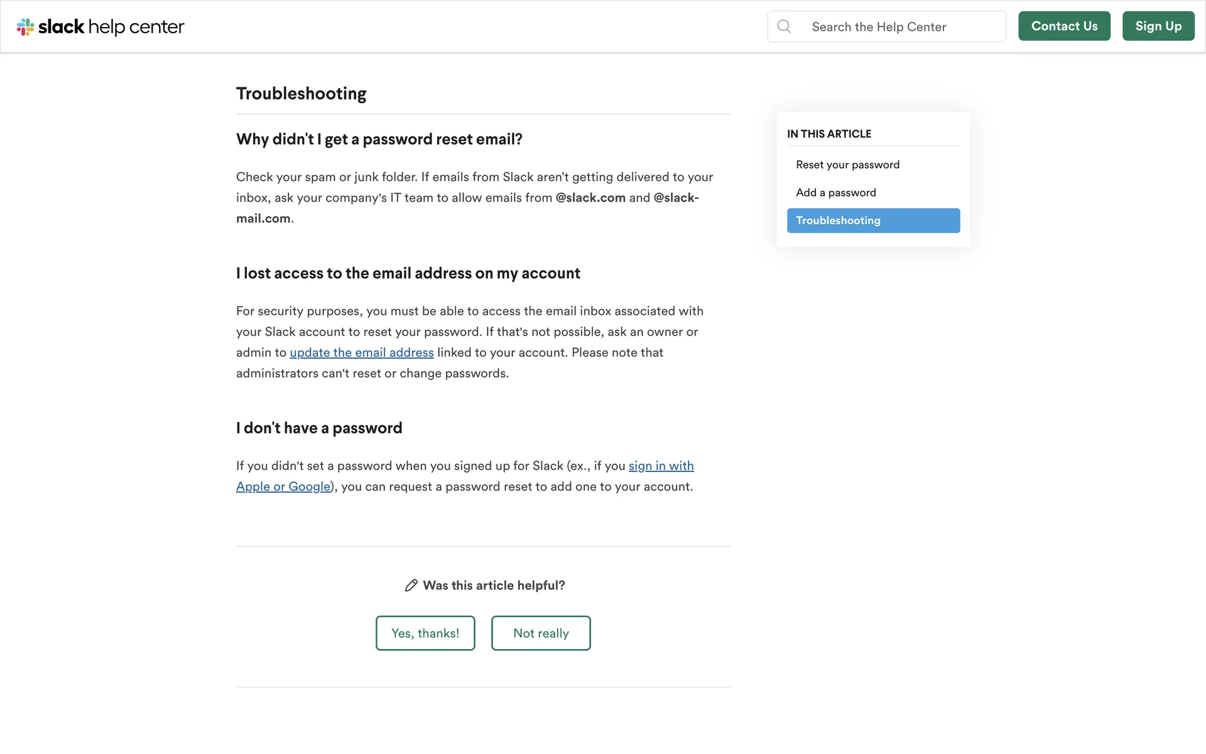Follow the "sign in with Apple or Google" link
1206x754 pixels.
click(x=661, y=466)
